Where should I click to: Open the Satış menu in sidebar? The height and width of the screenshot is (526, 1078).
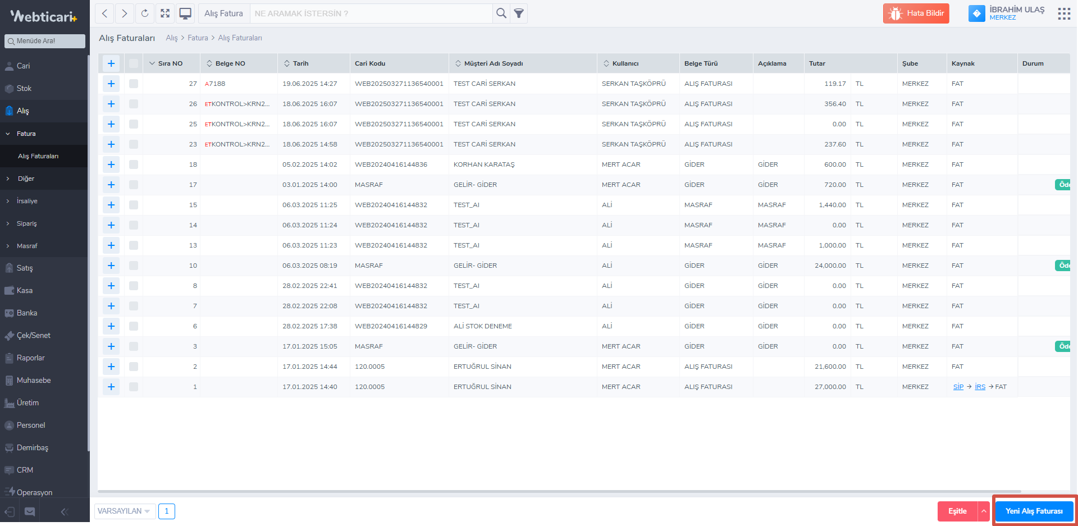click(25, 268)
